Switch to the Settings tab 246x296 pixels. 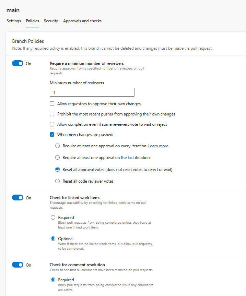point(14,21)
